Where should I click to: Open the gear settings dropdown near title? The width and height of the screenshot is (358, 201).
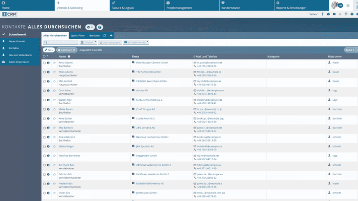(90, 27)
